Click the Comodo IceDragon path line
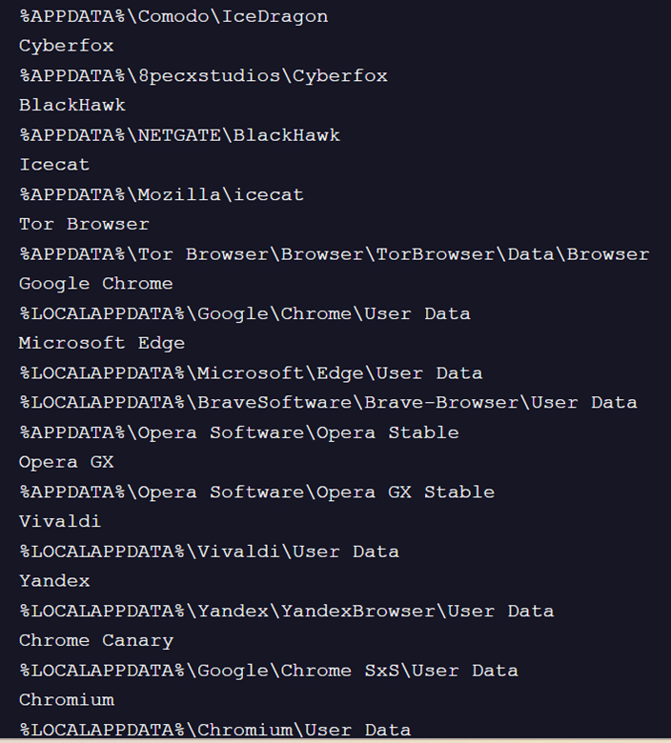 click(x=173, y=16)
